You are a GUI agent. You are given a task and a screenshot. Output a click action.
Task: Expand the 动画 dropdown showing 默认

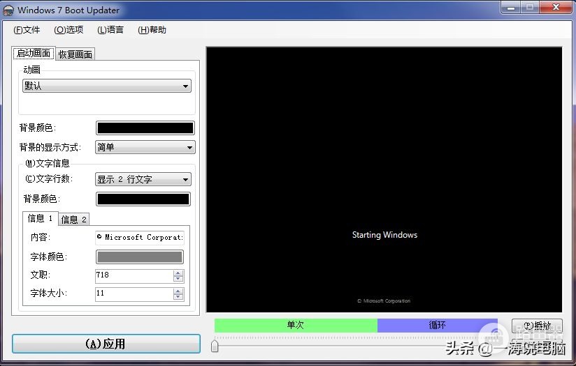click(107, 86)
